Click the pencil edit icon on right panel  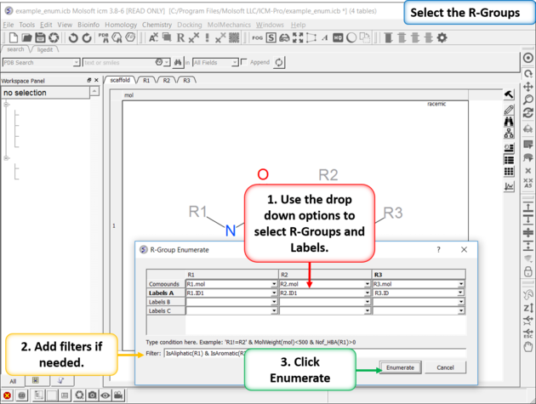tap(509, 110)
